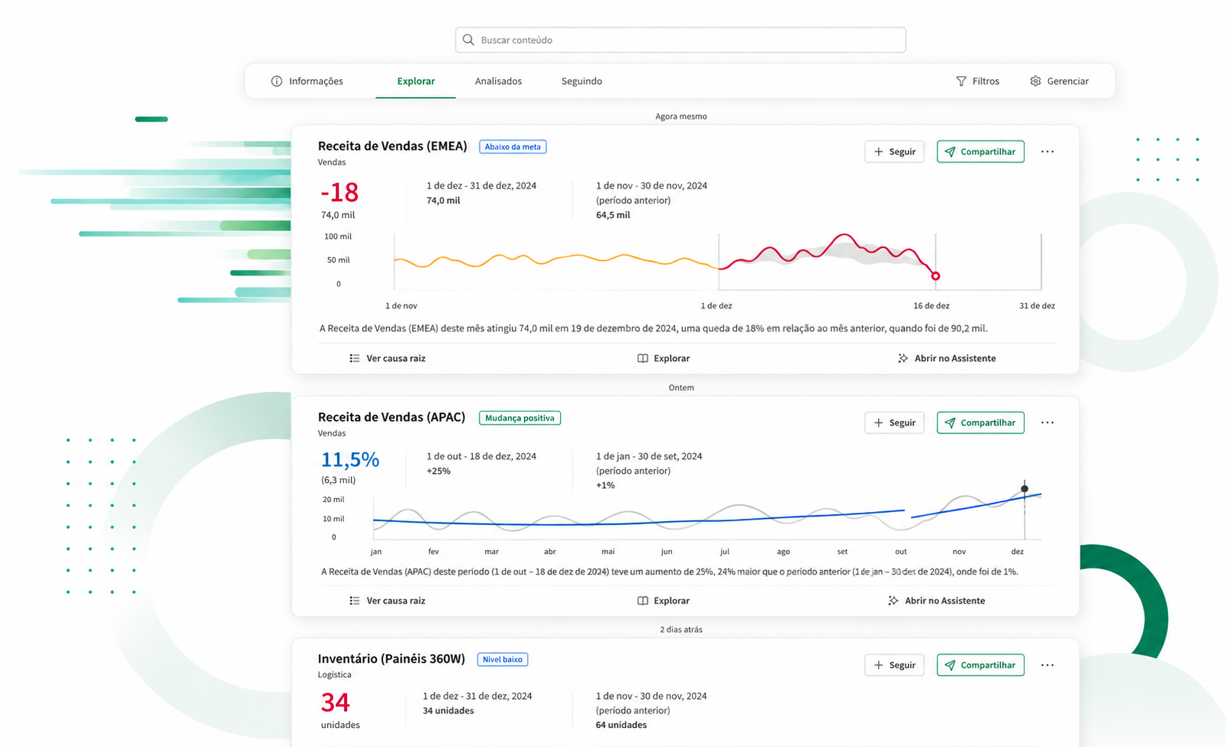Click the 11,5% metric value
1226x747 pixels.
tap(349, 459)
